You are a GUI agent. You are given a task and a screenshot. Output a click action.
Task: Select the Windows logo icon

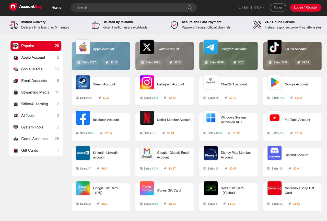tap(211, 118)
